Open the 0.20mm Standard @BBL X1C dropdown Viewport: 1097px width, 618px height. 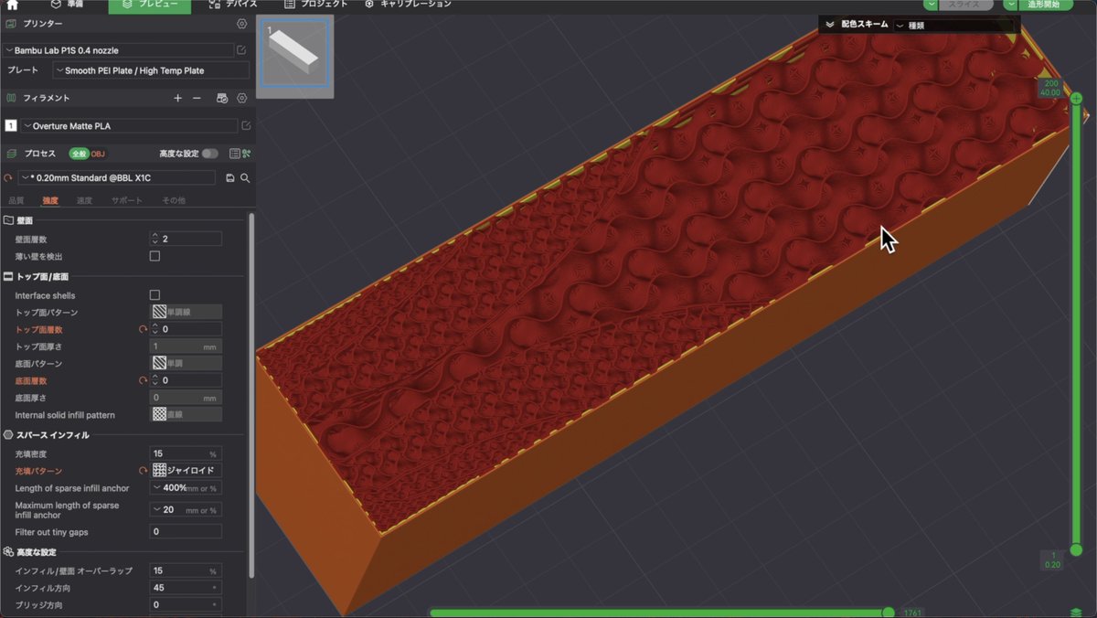point(118,178)
